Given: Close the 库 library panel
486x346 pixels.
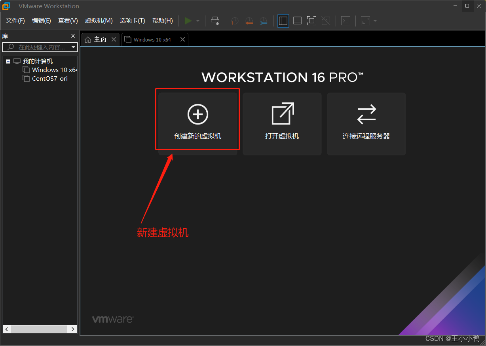Looking at the screenshot, I should (73, 36).
